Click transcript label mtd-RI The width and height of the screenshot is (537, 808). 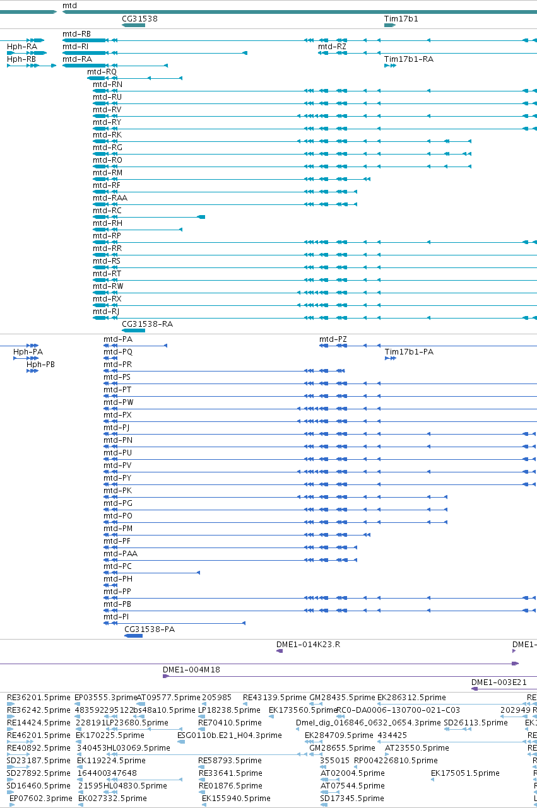tap(75, 46)
